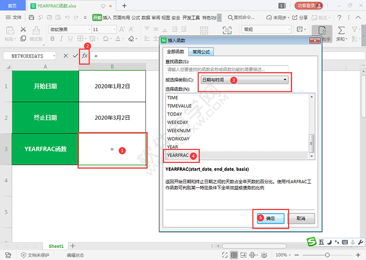Click the Wrap Text icon
Screen dimensions: 366x260
click(x=227, y=30)
